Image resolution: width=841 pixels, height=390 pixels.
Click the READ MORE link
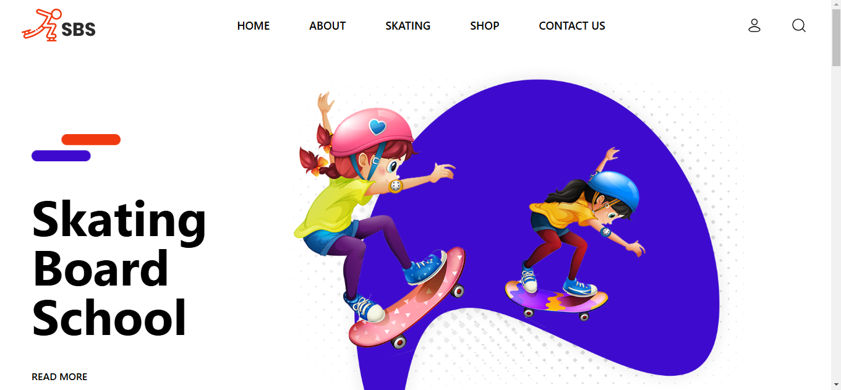[59, 376]
